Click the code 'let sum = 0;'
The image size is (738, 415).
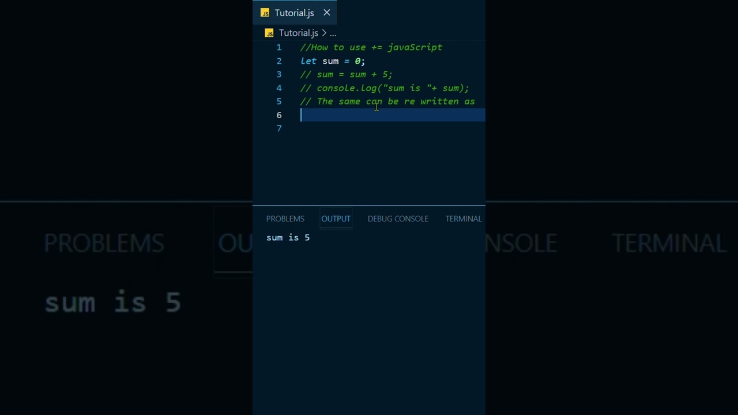[x=333, y=61]
